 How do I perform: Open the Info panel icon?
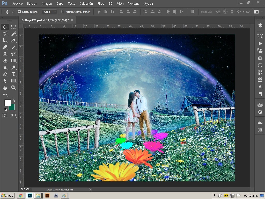260,65
